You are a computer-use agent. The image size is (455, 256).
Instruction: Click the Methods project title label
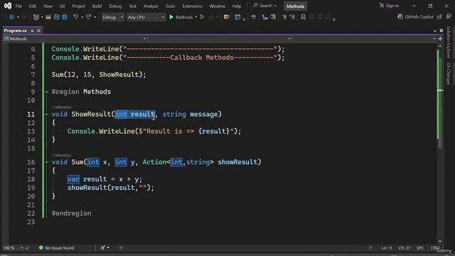[296, 6]
